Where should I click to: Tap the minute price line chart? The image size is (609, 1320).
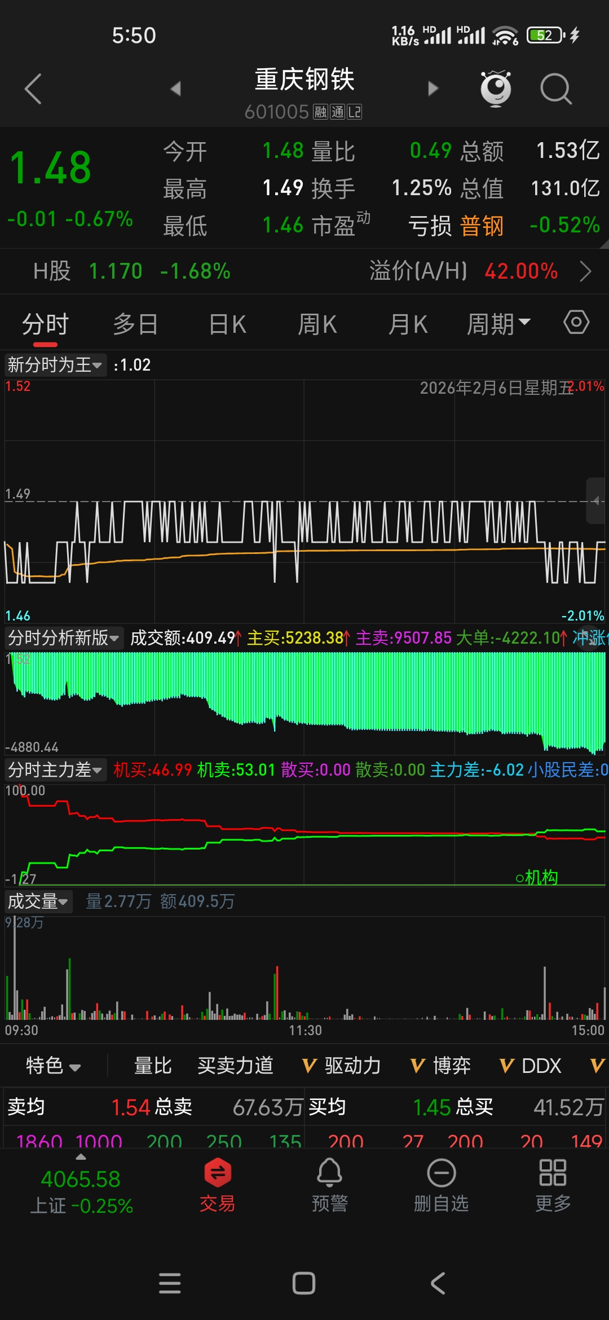[304, 501]
